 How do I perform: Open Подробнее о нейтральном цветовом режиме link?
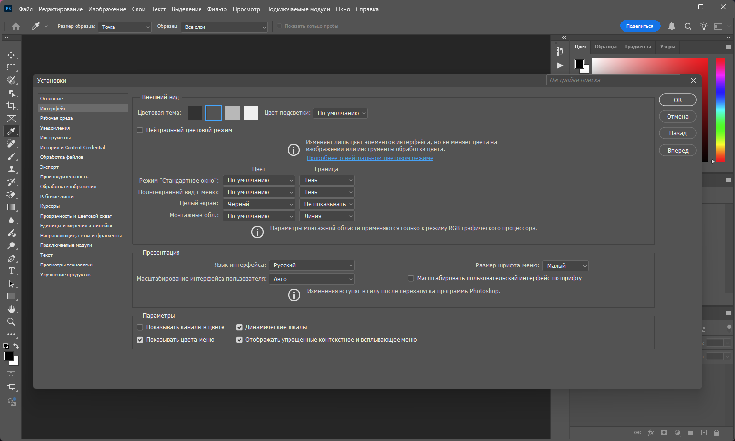(x=370, y=158)
